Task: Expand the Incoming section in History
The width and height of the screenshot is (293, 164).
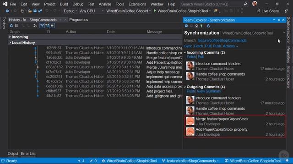Action: point(10,37)
